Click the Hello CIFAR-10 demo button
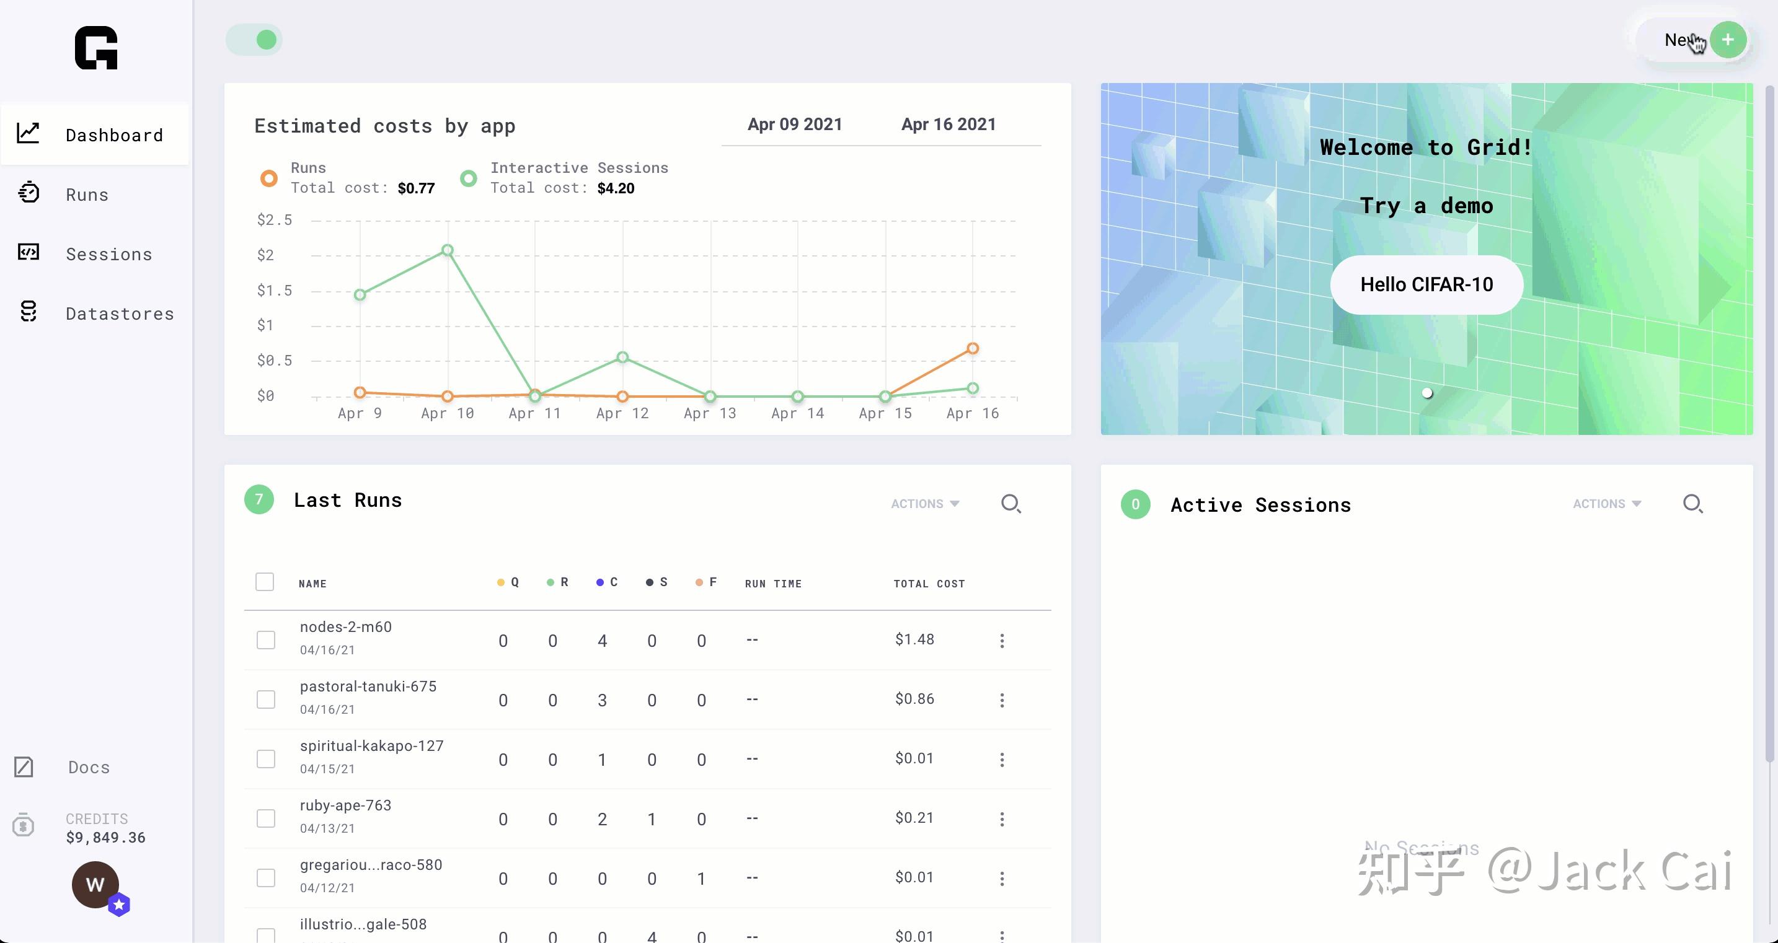Viewport: 1778px width, 943px height. point(1426,283)
